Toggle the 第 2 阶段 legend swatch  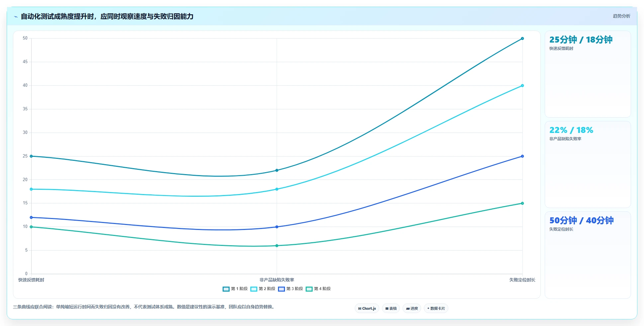[x=254, y=289]
